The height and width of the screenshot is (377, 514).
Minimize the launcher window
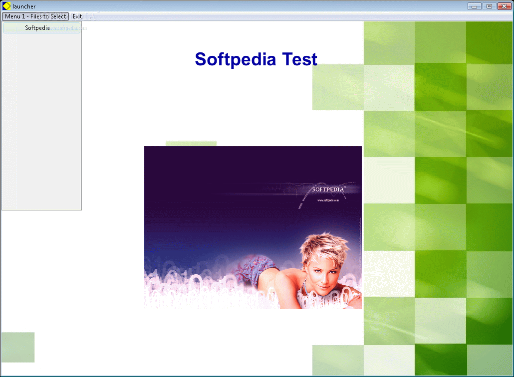tap(474, 6)
